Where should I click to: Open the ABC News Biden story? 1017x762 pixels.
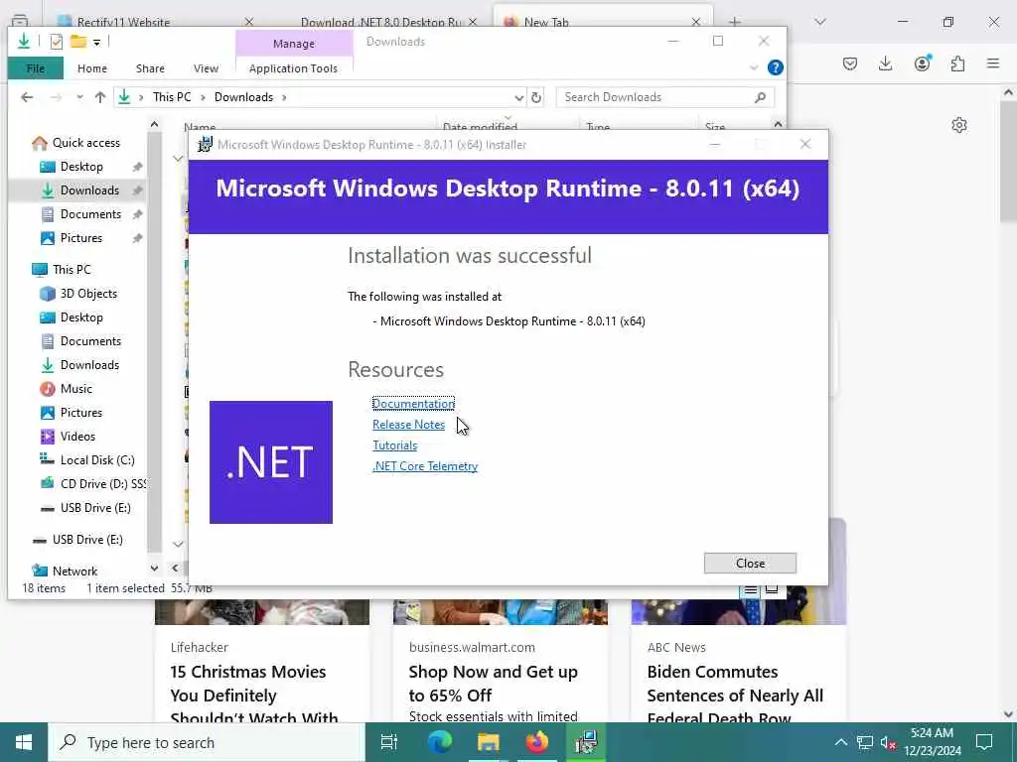[x=735, y=696]
